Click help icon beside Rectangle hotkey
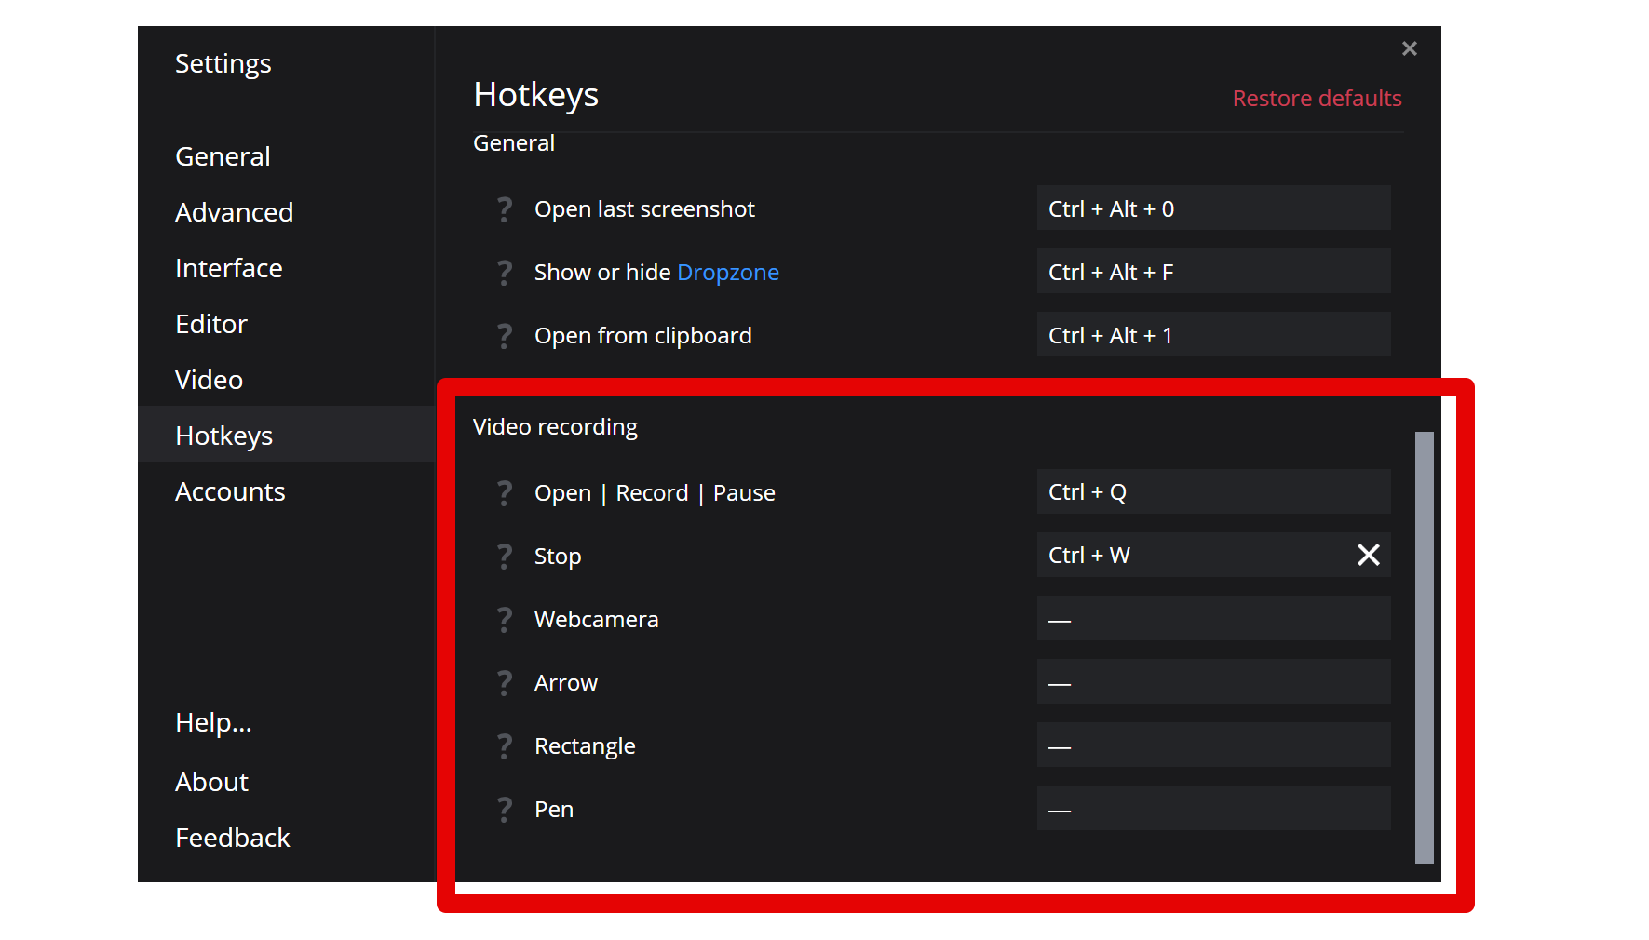 point(505,745)
